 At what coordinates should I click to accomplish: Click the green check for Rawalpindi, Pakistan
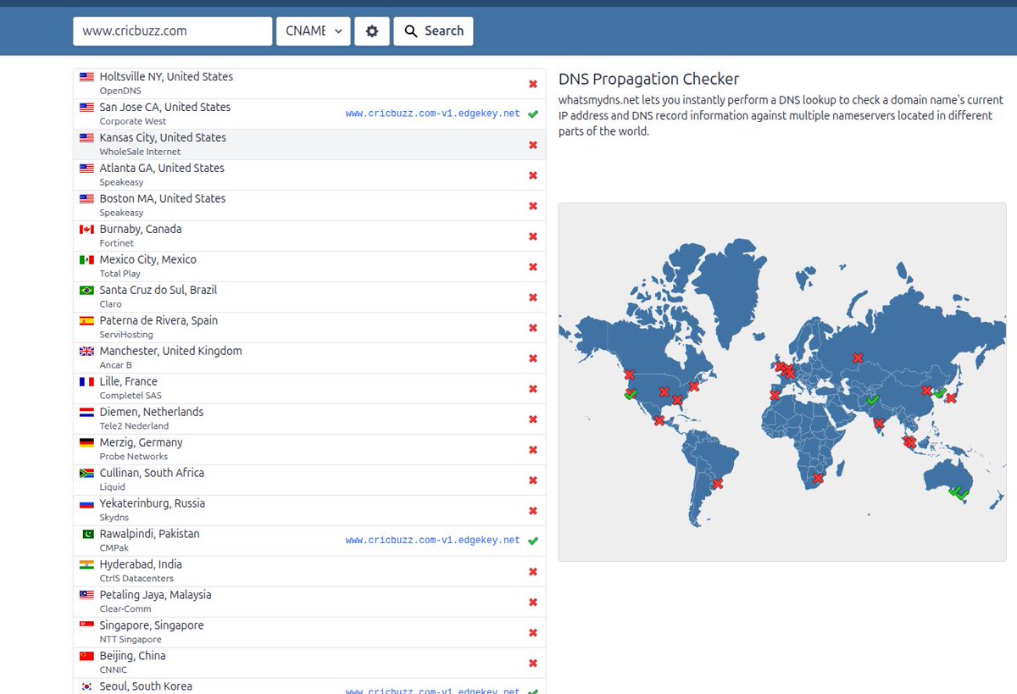point(533,541)
